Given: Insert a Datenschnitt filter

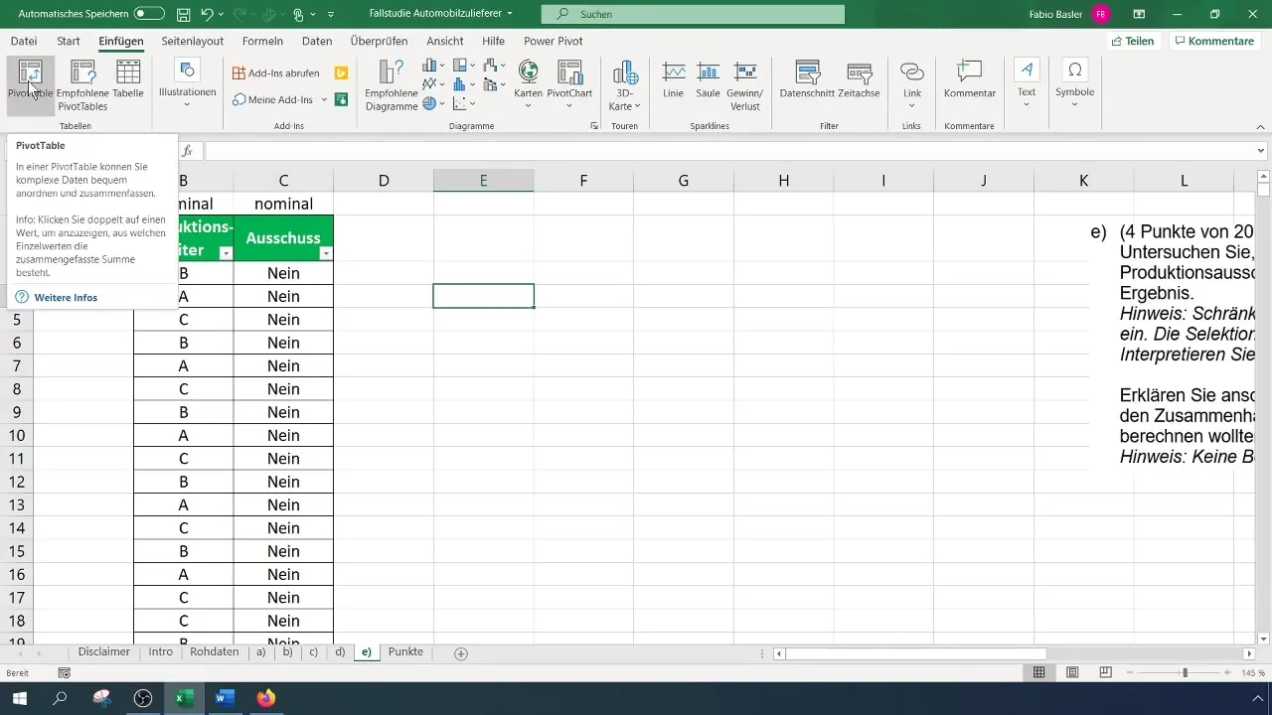Looking at the screenshot, I should 807,79.
